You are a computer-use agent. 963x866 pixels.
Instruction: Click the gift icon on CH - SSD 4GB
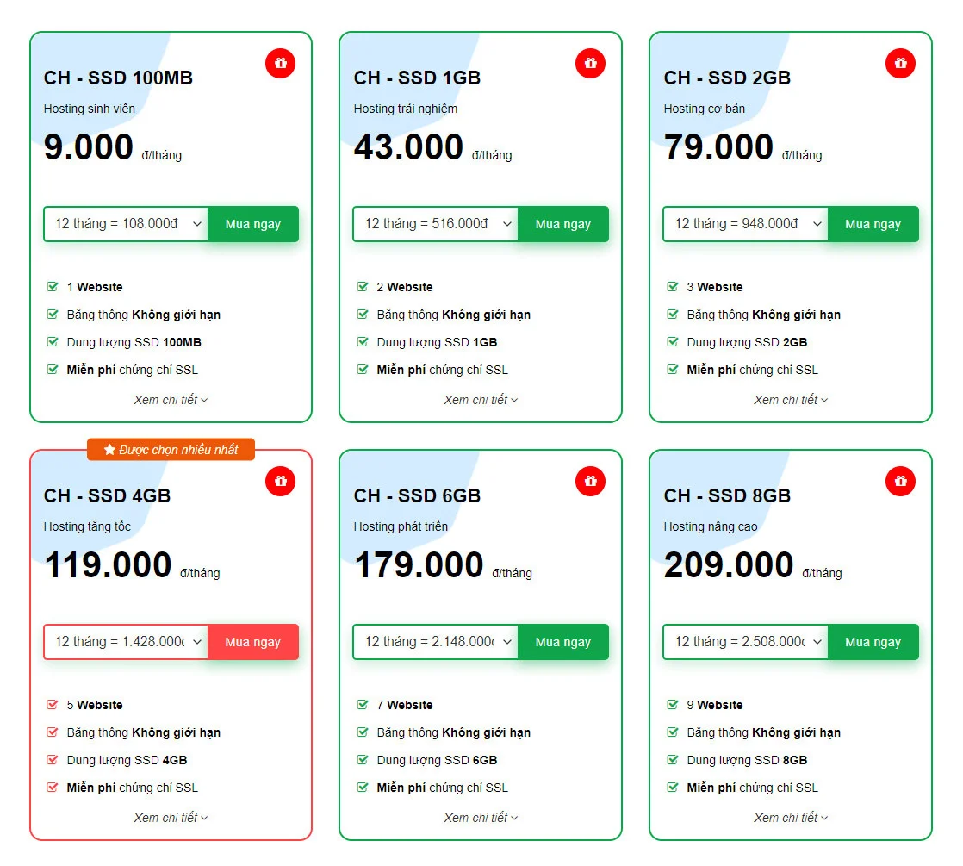280,482
